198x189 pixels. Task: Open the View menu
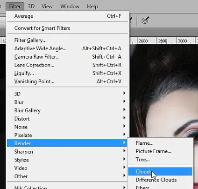click(x=47, y=7)
